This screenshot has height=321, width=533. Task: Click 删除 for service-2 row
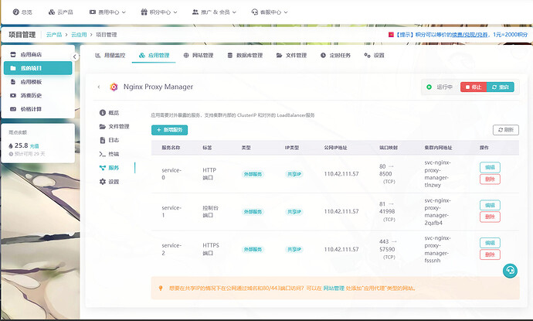click(x=489, y=254)
